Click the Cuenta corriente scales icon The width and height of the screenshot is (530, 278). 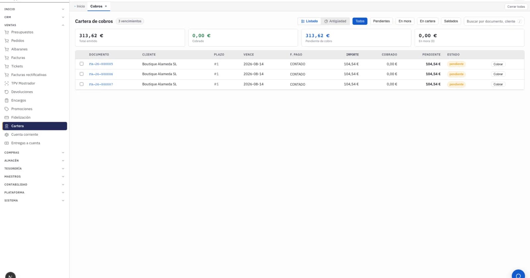click(7, 135)
